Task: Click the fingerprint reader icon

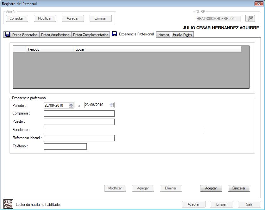Action: point(8,204)
